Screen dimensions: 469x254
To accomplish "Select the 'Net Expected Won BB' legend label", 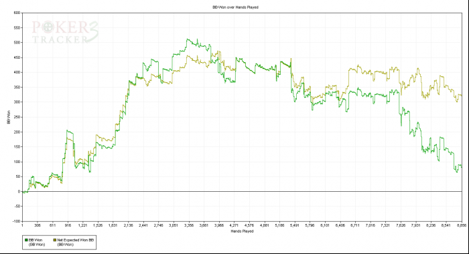I will tap(75, 240).
